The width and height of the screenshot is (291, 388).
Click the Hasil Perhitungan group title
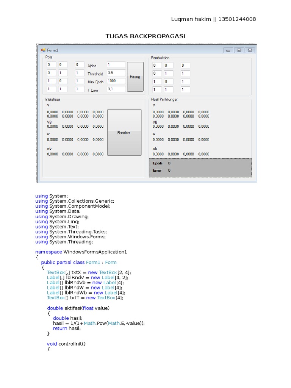click(164, 99)
